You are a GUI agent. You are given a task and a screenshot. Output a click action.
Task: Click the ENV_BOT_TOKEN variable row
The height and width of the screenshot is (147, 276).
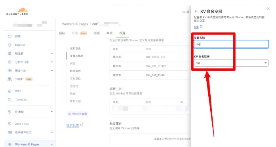[150, 75]
